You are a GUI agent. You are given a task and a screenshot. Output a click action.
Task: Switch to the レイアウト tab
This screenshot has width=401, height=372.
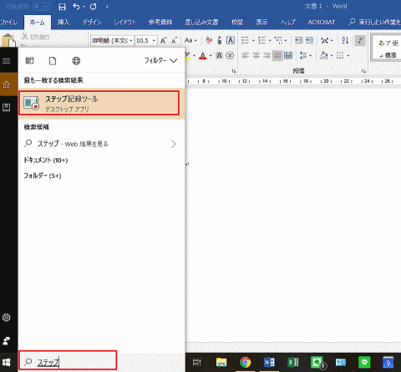pyautogui.click(x=124, y=23)
